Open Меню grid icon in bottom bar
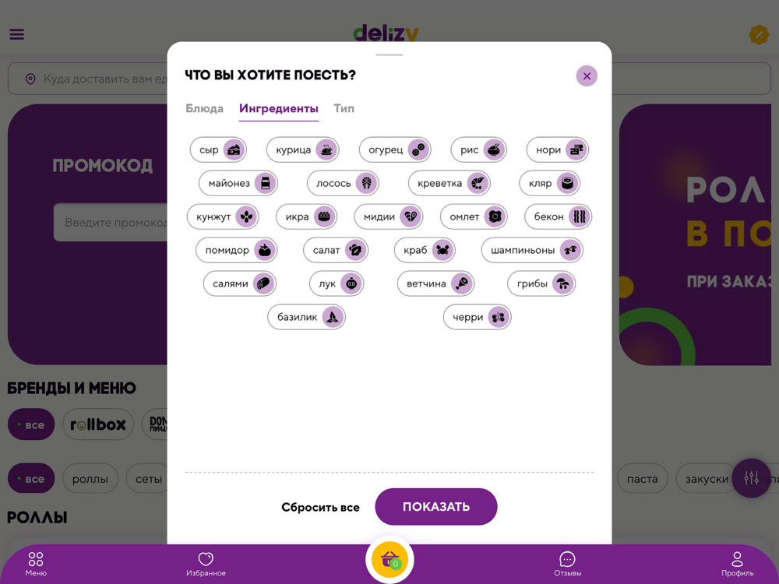 click(36, 559)
